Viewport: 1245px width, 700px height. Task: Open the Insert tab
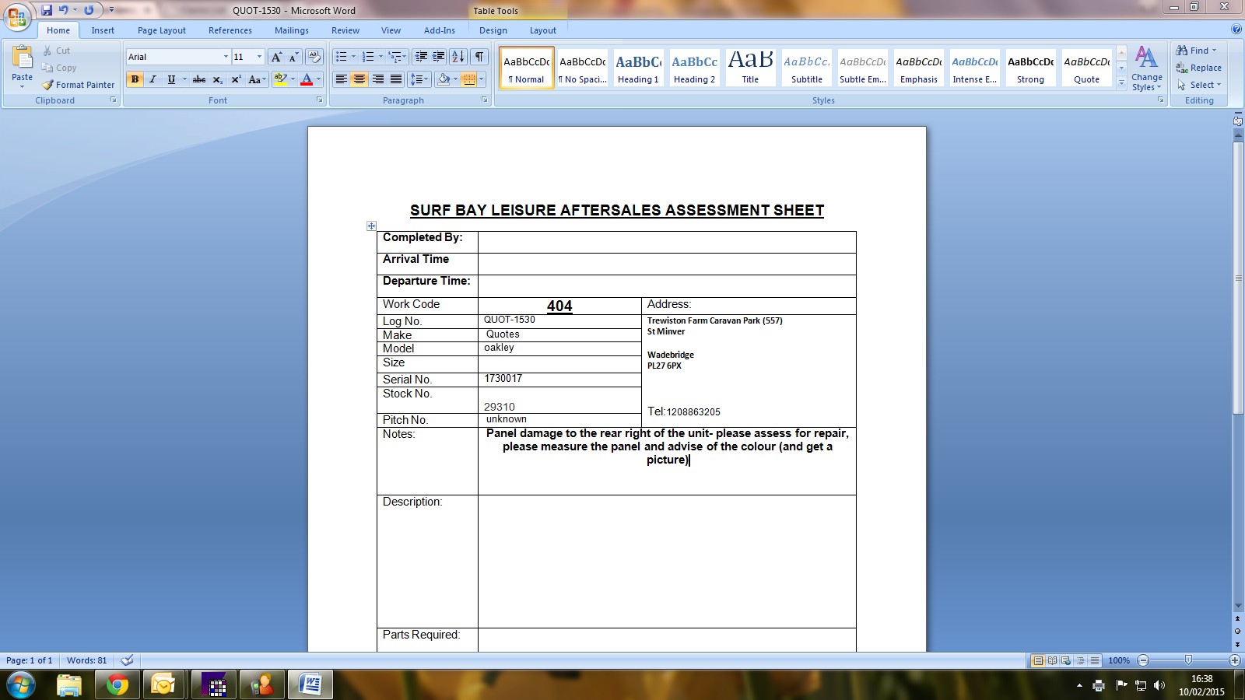click(x=103, y=30)
